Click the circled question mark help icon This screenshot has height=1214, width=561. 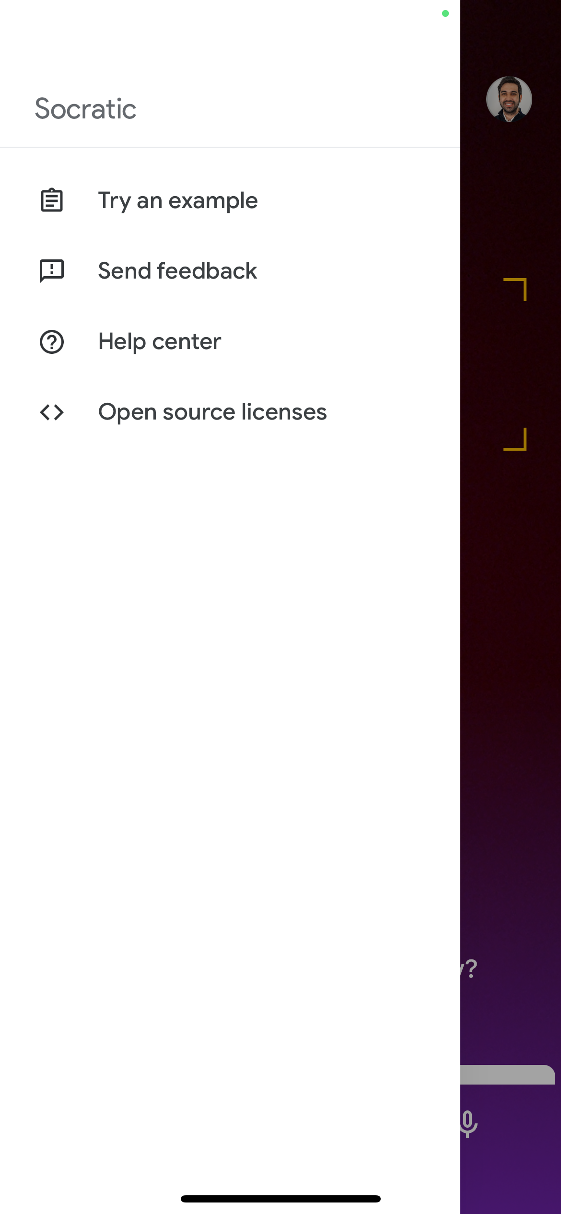[52, 342]
